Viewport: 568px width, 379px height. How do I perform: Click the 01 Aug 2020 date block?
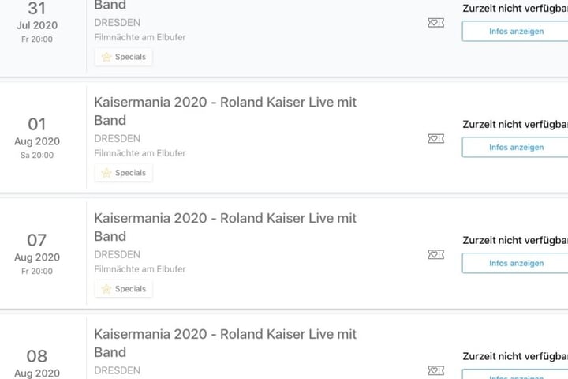37,138
